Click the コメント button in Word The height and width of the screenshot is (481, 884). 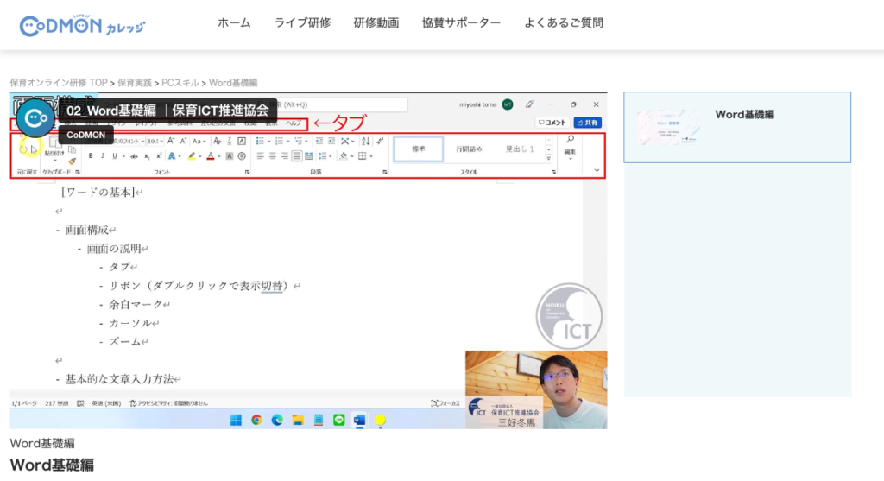pyautogui.click(x=552, y=123)
